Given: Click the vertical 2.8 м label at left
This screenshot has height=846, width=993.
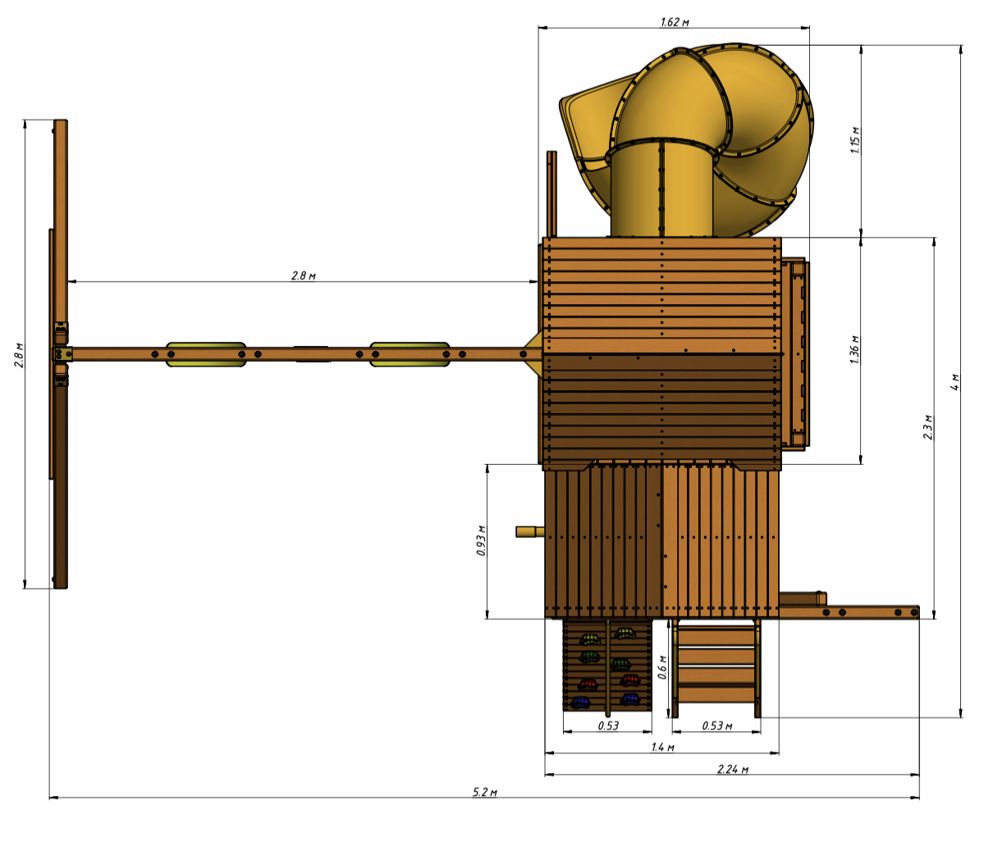Looking at the screenshot, I should coord(20,355).
